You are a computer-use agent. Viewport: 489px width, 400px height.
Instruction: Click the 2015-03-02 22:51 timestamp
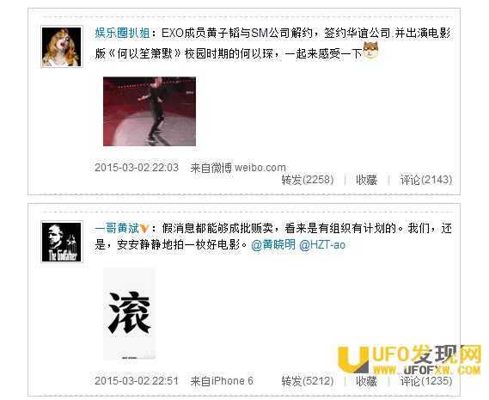(137, 381)
